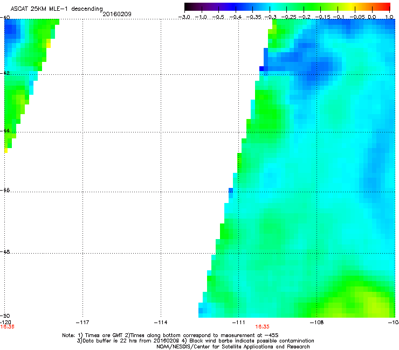Select the latitude label "-46" on left axis
Image resolution: width=399 pixels, height=350 pixels.
pos(5,190)
